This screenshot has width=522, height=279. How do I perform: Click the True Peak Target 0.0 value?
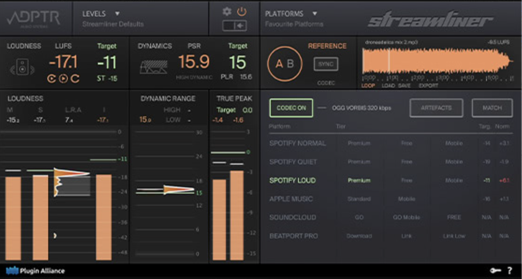247,110
